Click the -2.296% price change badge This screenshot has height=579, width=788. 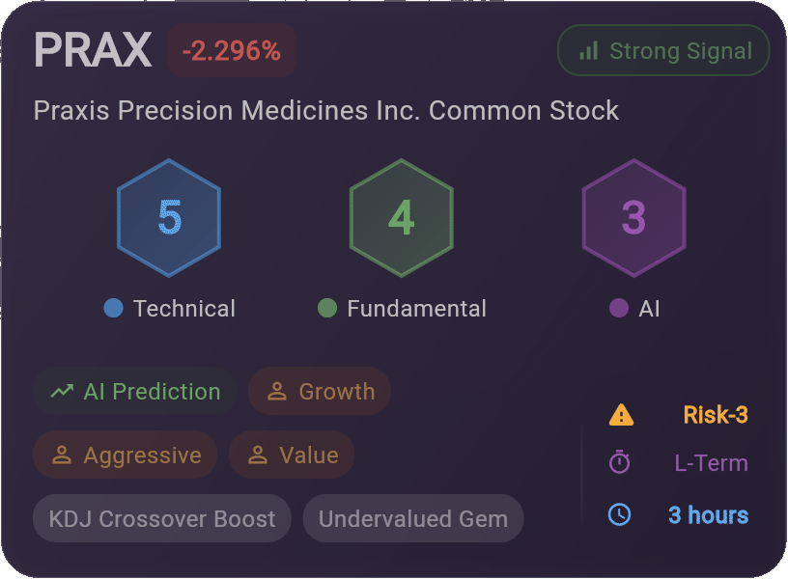pyautogui.click(x=232, y=50)
